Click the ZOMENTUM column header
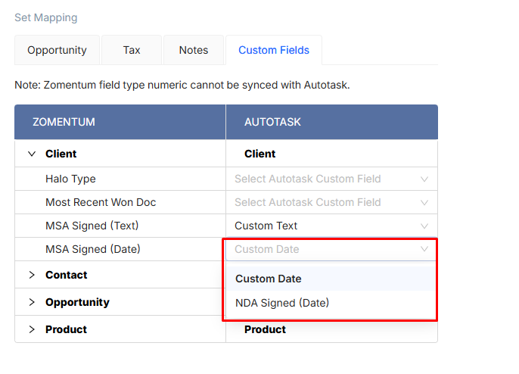 pos(64,122)
